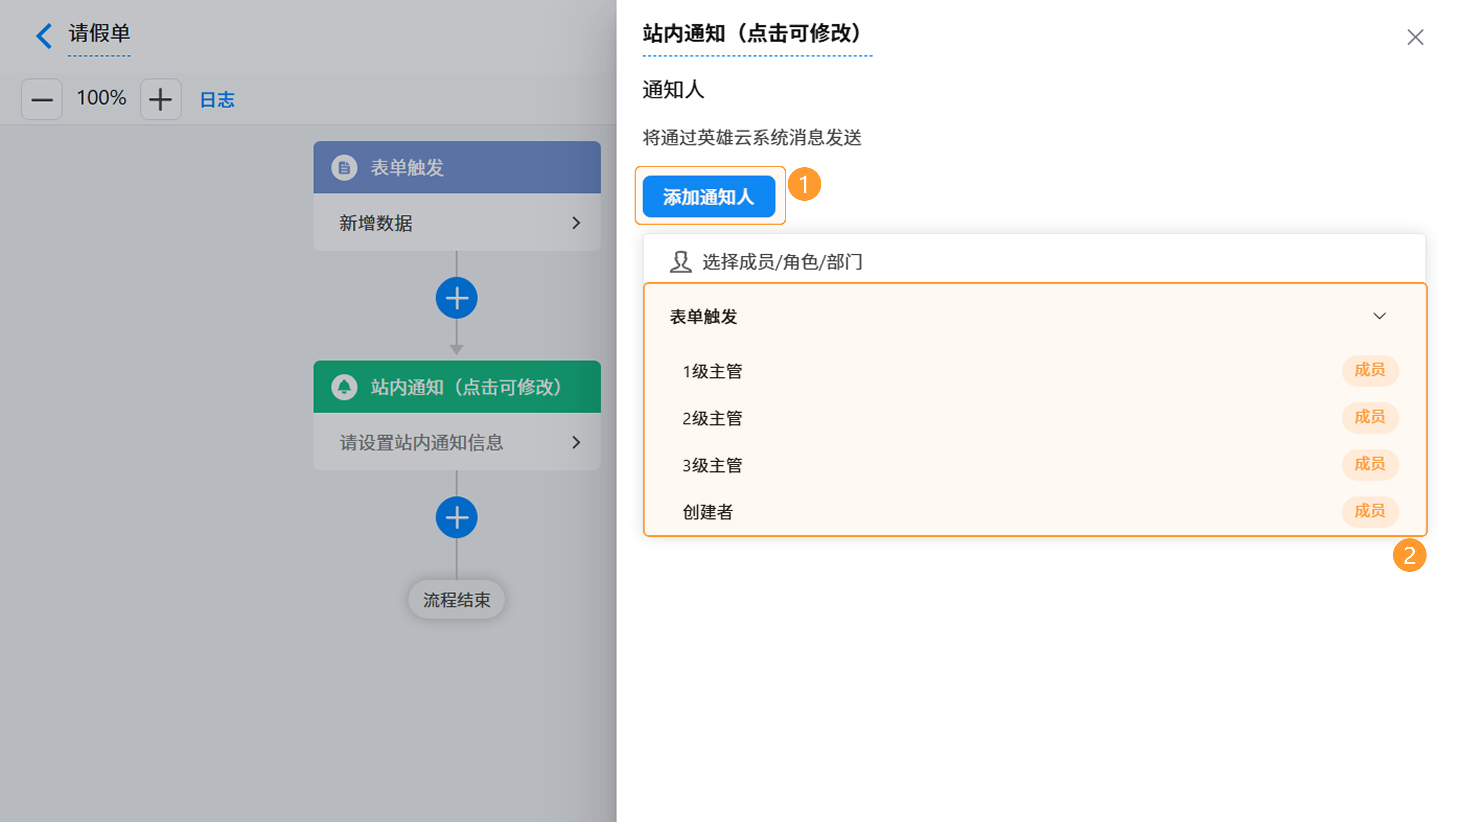This screenshot has width=1460, height=822.
Task: Open the 日志 log link
Action: [x=217, y=100]
